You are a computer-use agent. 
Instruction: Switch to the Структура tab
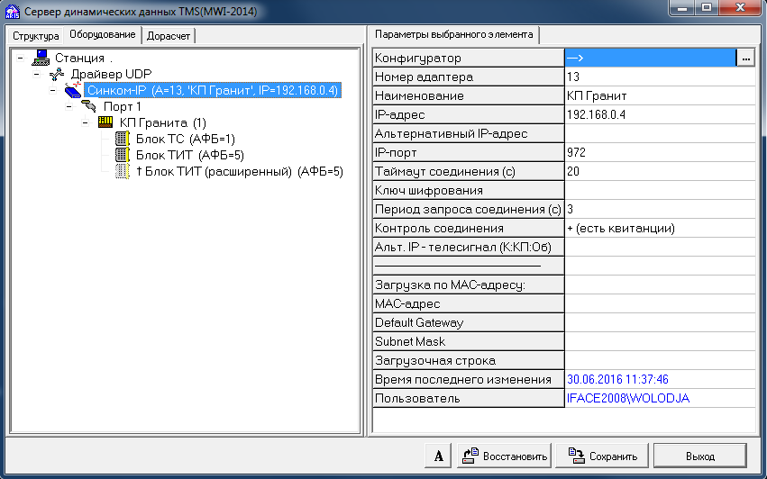(35, 35)
